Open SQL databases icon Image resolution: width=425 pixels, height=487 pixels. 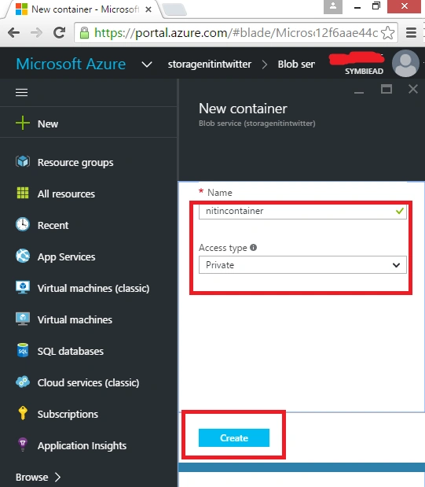click(23, 350)
